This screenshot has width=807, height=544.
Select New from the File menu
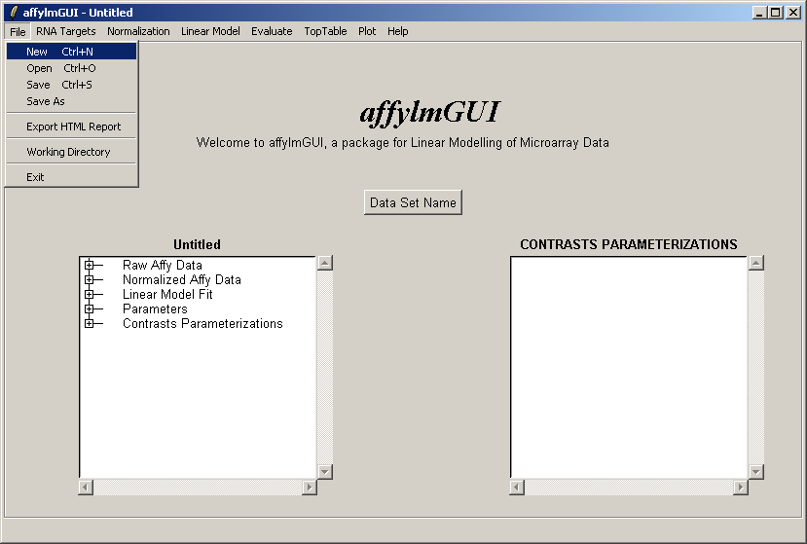click(x=38, y=52)
